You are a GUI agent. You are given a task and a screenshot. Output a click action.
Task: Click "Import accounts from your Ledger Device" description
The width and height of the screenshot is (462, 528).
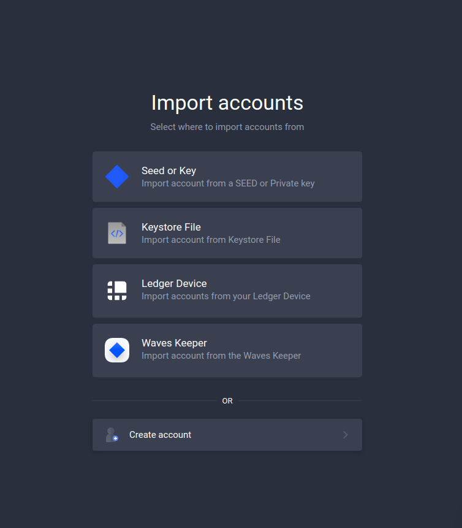[225, 296]
